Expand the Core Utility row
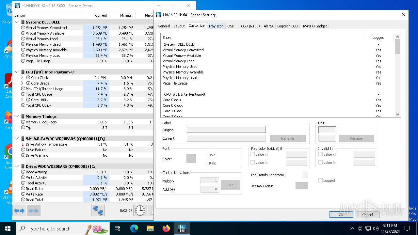 pyautogui.click(x=22, y=100)
